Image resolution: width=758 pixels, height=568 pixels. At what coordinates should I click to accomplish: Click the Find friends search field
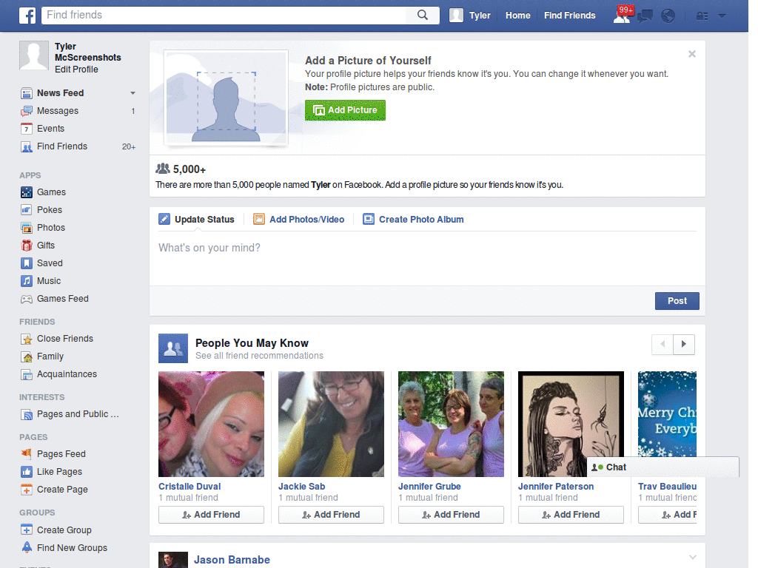coord(224,15)
